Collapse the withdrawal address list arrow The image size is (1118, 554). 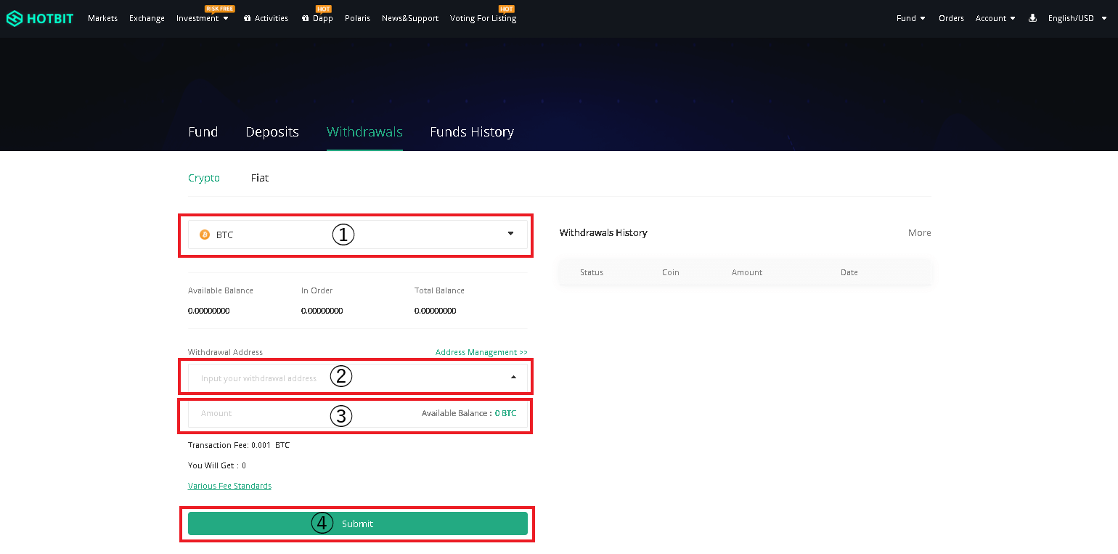513,378
